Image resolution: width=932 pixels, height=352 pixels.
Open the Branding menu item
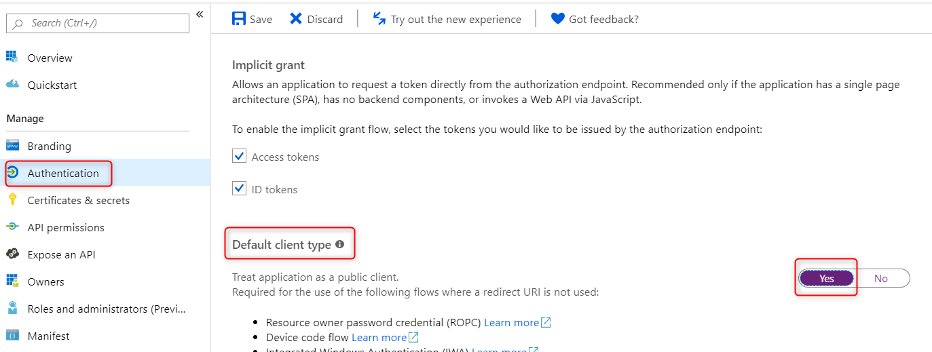(49, 146)
